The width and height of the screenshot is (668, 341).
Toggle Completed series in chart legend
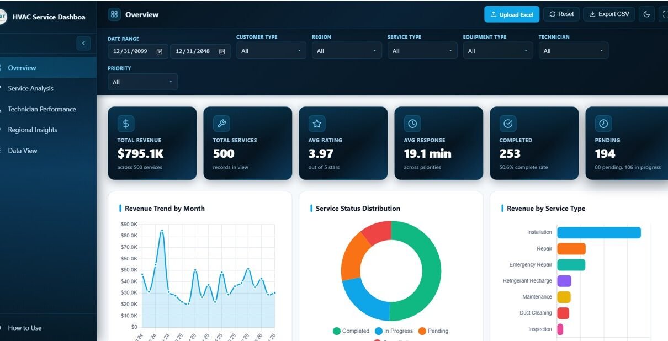tap(351, 331)
